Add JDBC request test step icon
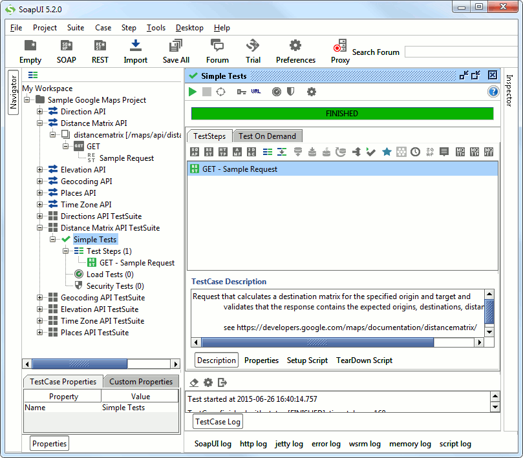523x458 pixels. (251, 152)
